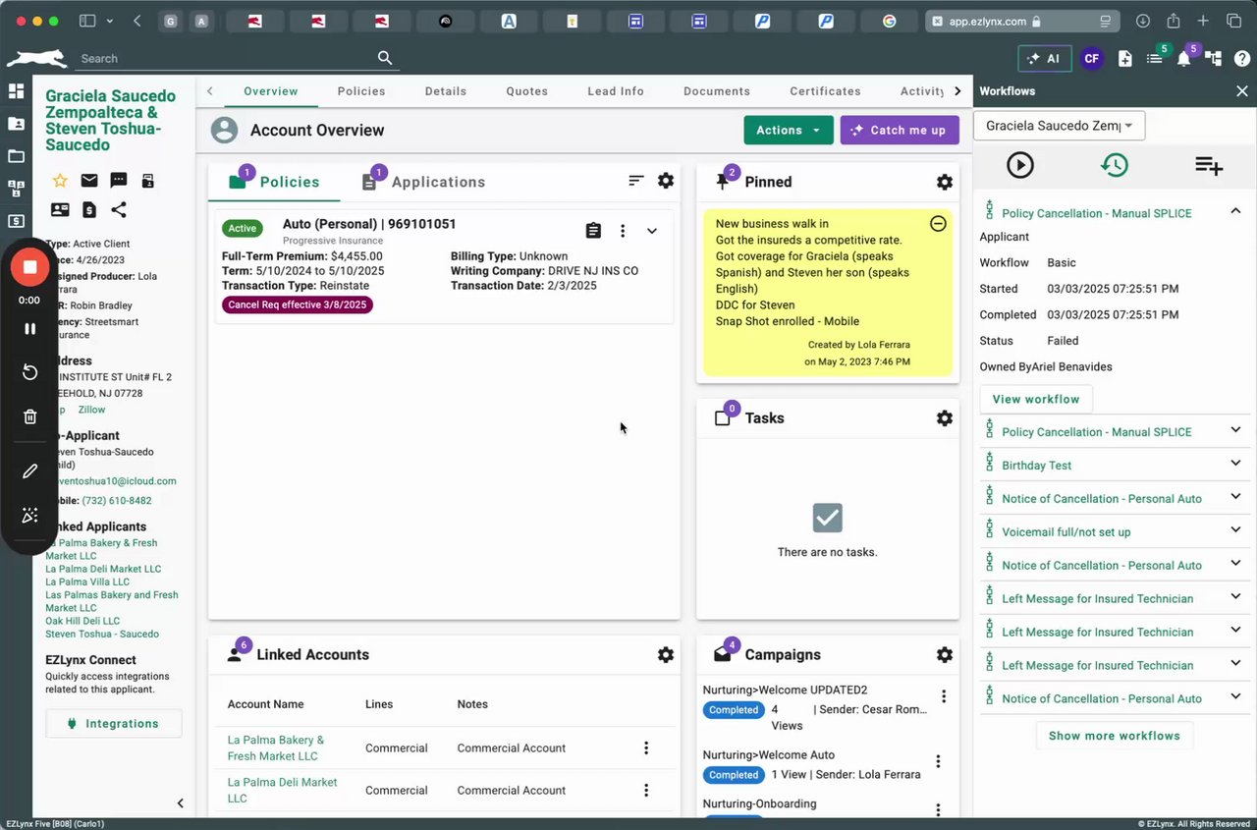Delete the recording with the trash icon
Screen dimensions: 1257x830
coord(29,416)
